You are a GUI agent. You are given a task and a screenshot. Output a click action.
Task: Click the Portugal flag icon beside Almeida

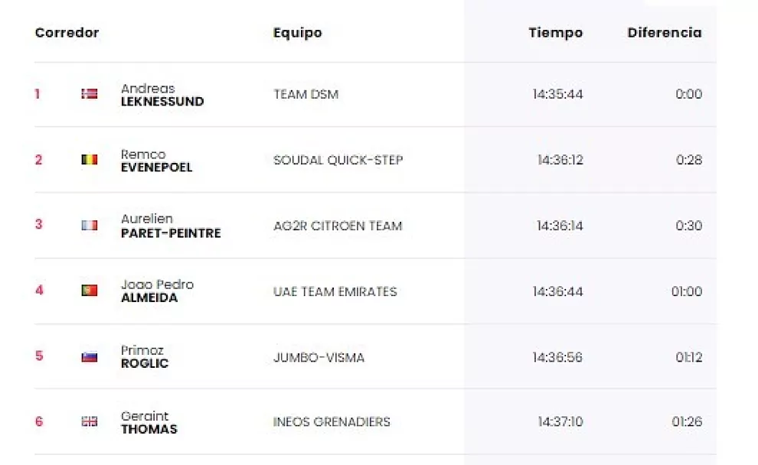tap(90, 291)
